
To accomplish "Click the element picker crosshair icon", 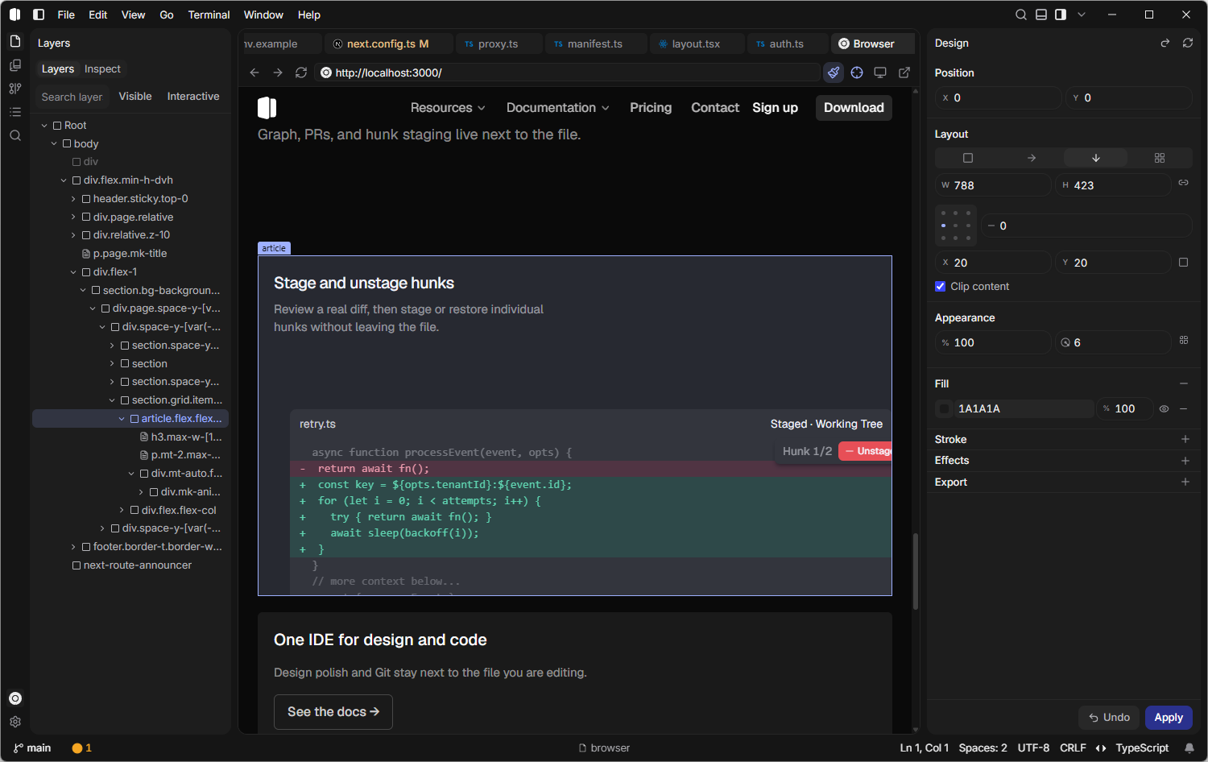I will click(x=857, y=72).
